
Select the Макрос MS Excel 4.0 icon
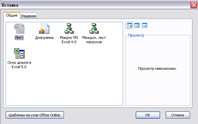(x=69, y=28)
